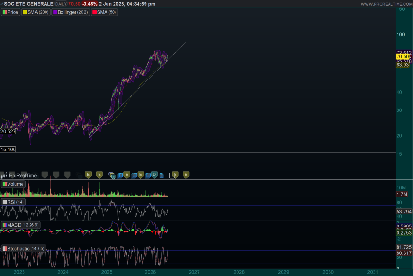Click the 80.317 Stochastic value tag
413x276 pixels.
click(x=404, y=253)
